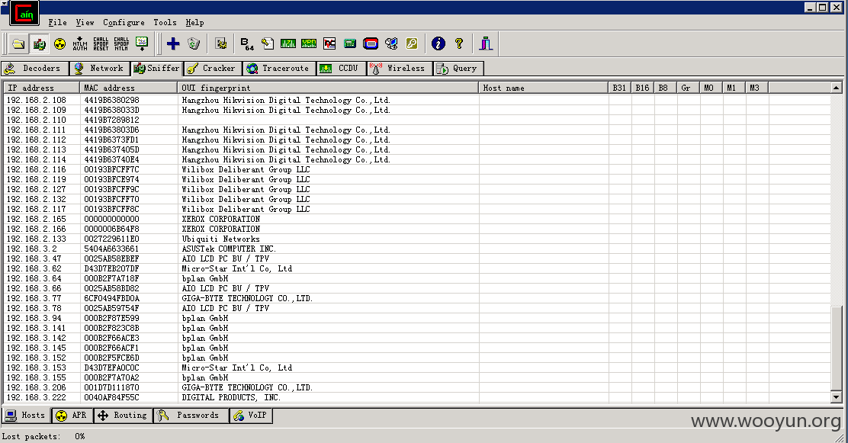Click the key-on-document password decoder icon
Image resolution: width=848 pixels, height=443 pixels.
click(x=268, y=43)
